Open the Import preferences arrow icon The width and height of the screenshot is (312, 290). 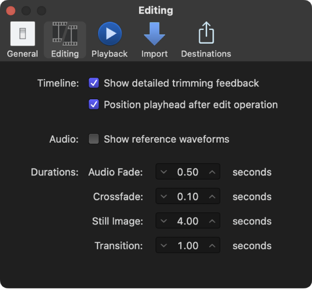(155, 34)
